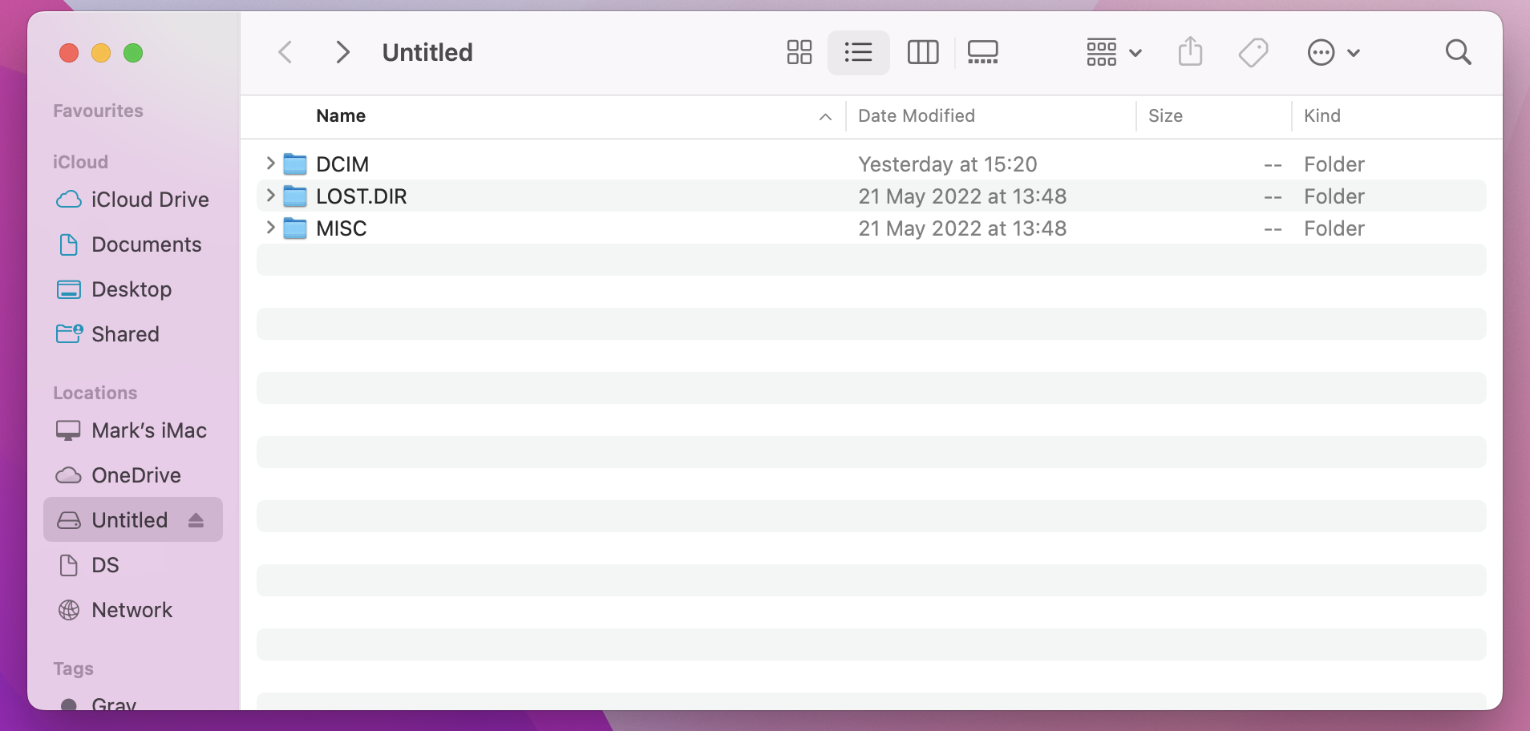
Task: Toggle sort order arrow in Name column
Action: [825, 117]
